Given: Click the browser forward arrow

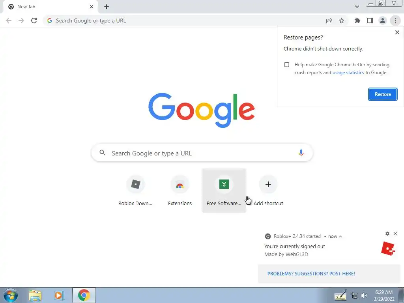Looking at the screenshot, I should pyautogui.click(x=21, y=21).
